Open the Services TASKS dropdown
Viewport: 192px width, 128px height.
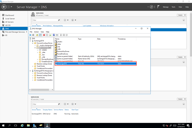coord(182,99)
